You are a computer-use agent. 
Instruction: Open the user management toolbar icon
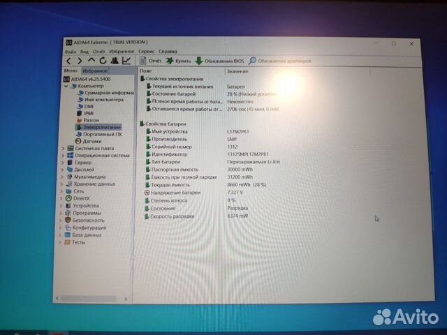click(115, 61)
